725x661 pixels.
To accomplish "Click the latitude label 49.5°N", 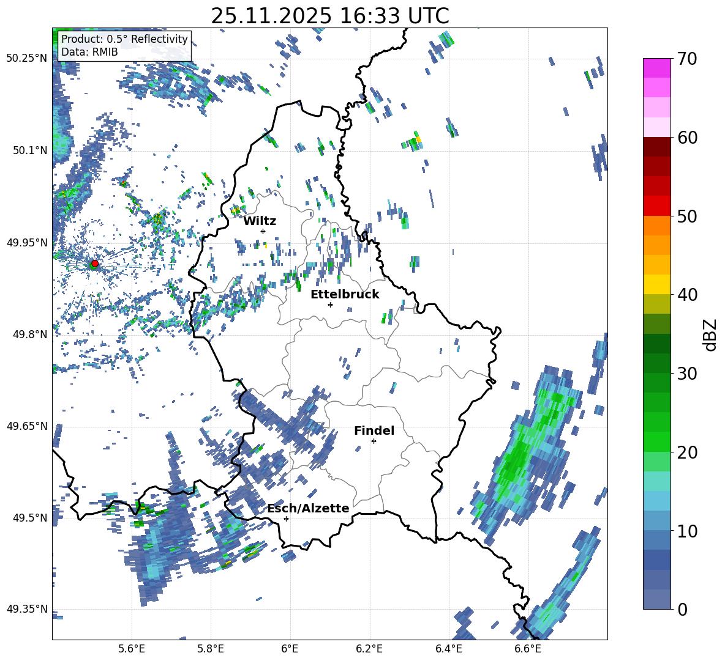I will coord(29,517).
